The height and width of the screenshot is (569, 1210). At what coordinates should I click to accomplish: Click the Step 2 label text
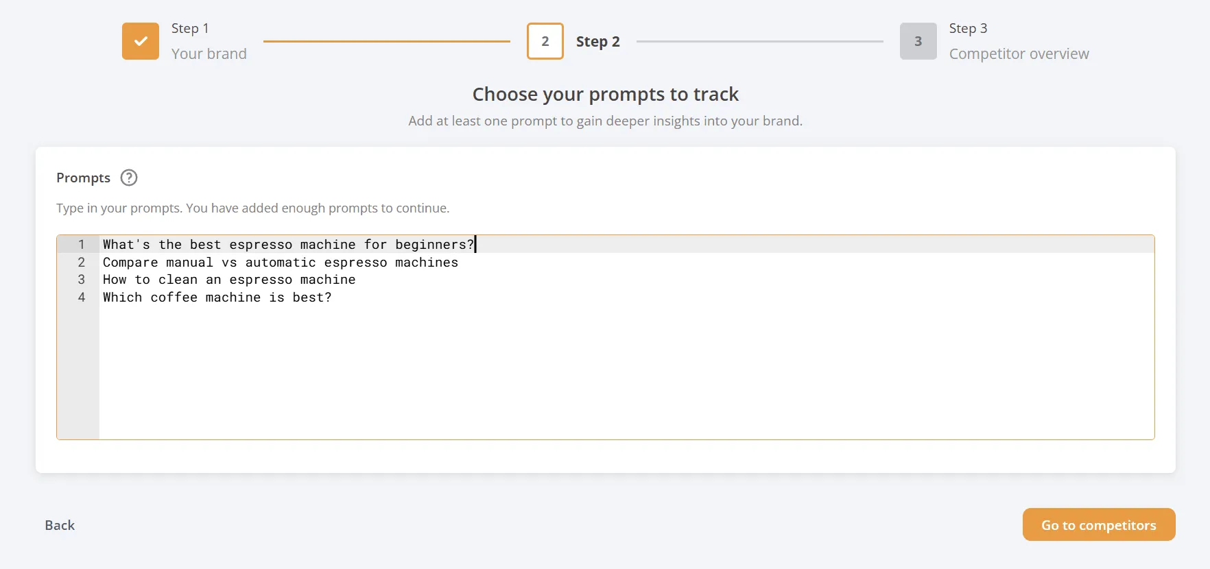click(x=597, y=41)
